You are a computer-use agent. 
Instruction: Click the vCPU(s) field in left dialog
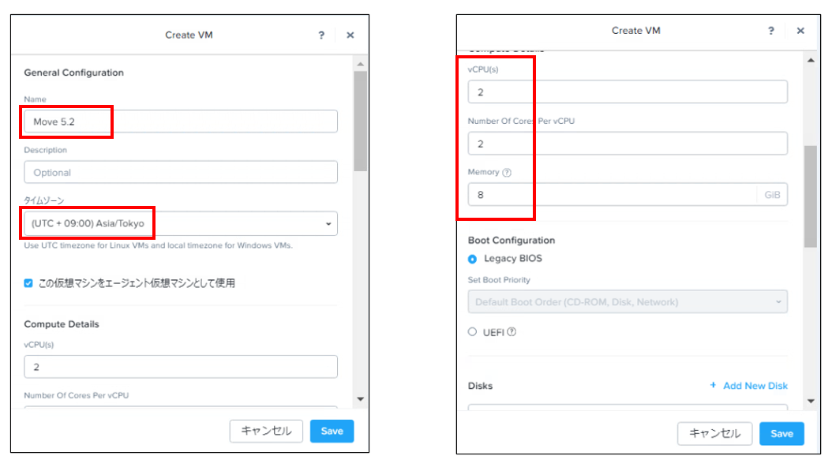point(181,367)
